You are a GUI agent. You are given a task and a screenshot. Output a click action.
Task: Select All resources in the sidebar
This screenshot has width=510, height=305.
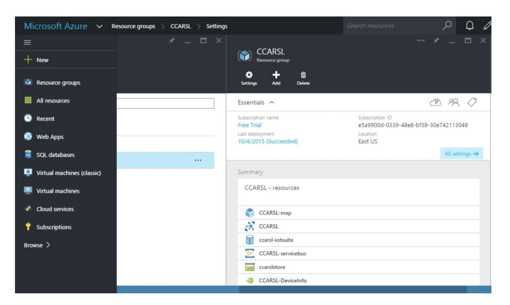(x=53, y=101)
